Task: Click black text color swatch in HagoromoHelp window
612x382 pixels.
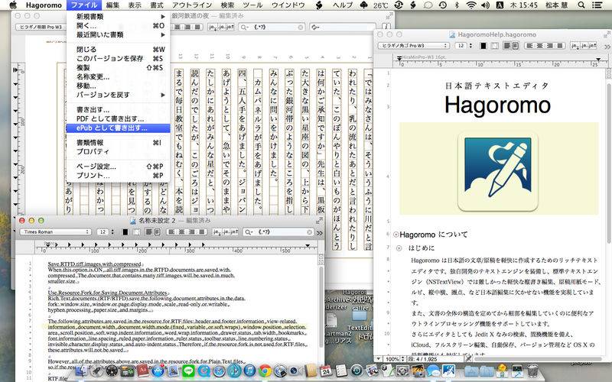Action: (483, 46)
